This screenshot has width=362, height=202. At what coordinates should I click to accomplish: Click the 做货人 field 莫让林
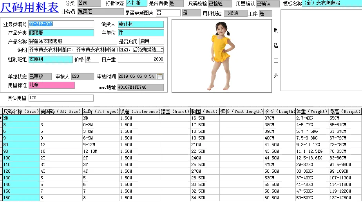pos(141,24)
